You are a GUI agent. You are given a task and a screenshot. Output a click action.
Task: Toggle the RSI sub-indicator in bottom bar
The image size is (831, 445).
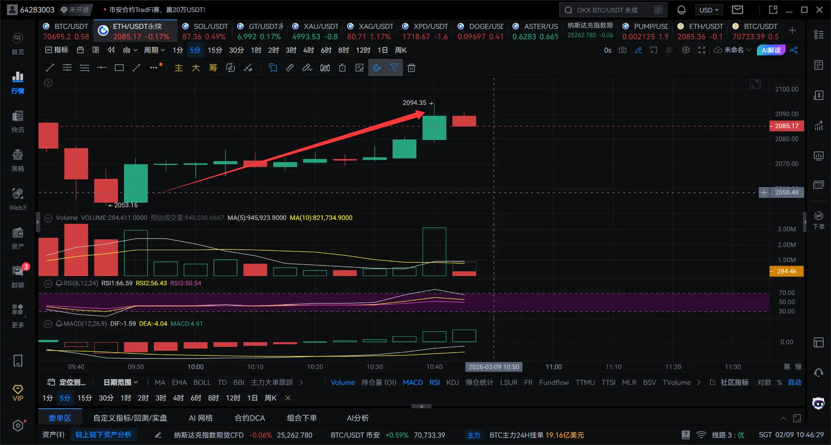click(435, 382)
